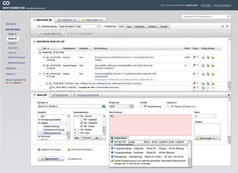Expand the Personal category
The image size is (238, 173).
click(x=39, y=136)
